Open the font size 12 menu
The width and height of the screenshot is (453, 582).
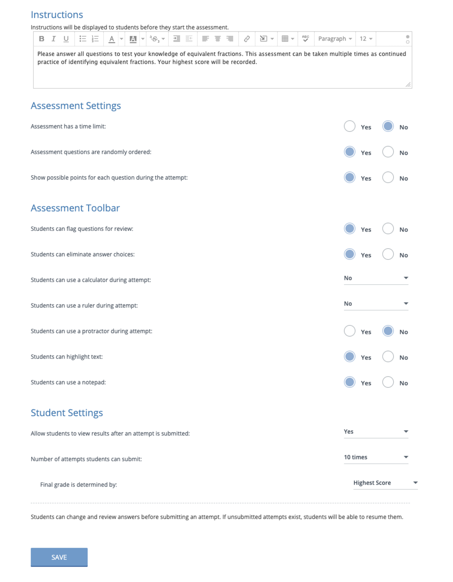(x=366, y=39)
